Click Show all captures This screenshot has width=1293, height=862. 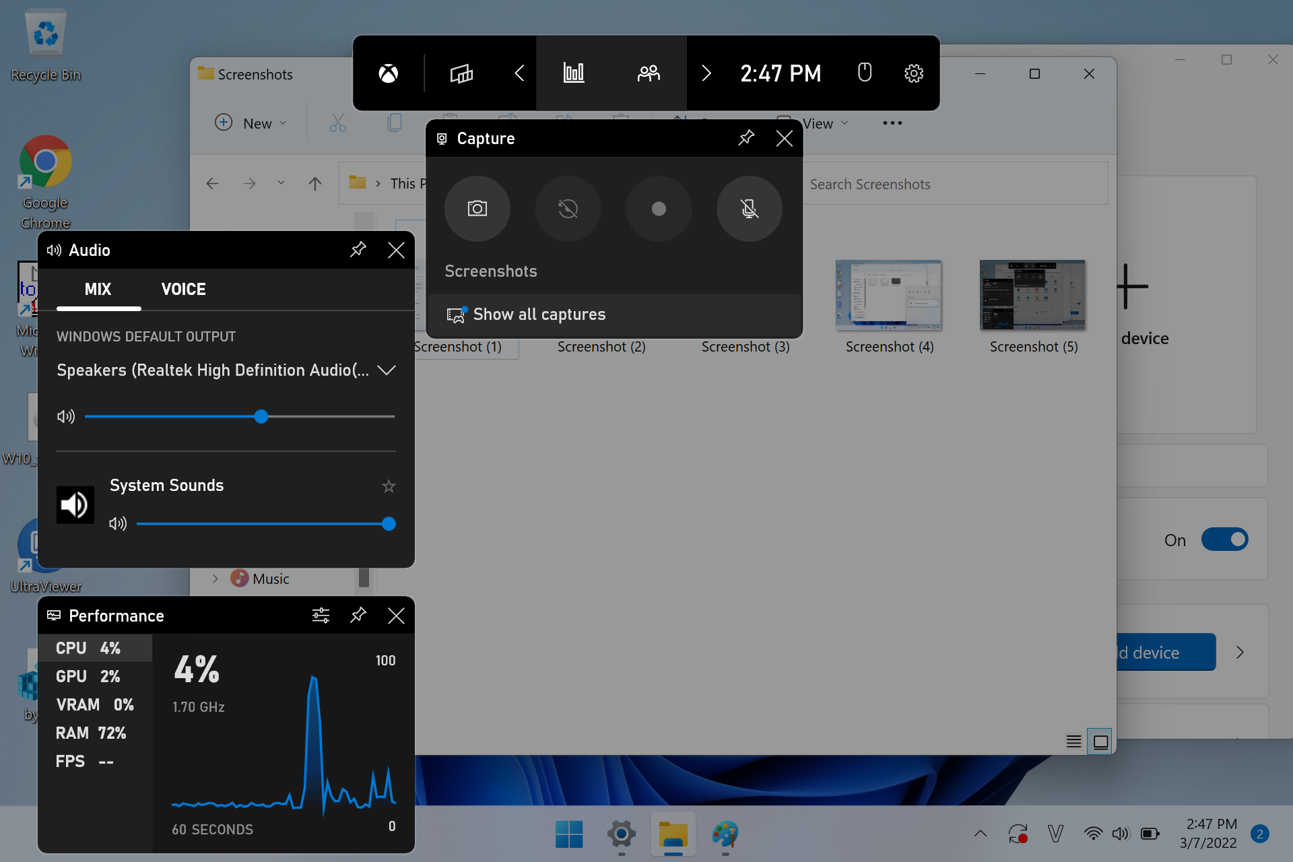pos(614,314)
